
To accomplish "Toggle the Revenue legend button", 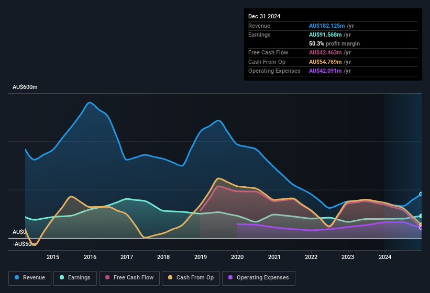I will 30,278.
